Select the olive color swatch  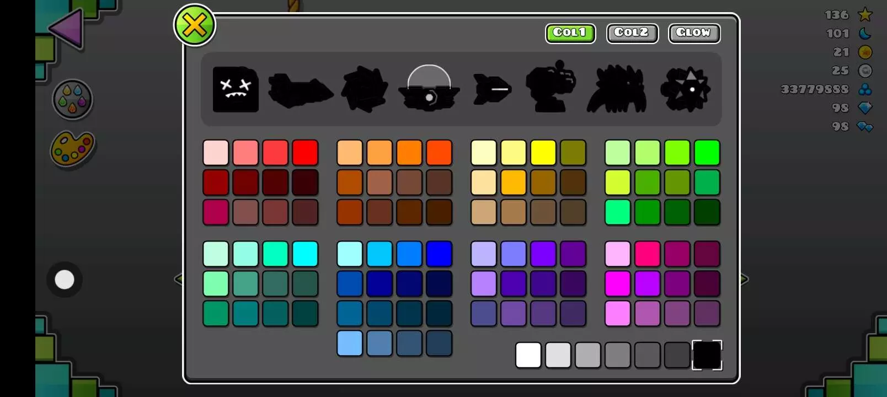pyautogui.click(x=573, y=153)
